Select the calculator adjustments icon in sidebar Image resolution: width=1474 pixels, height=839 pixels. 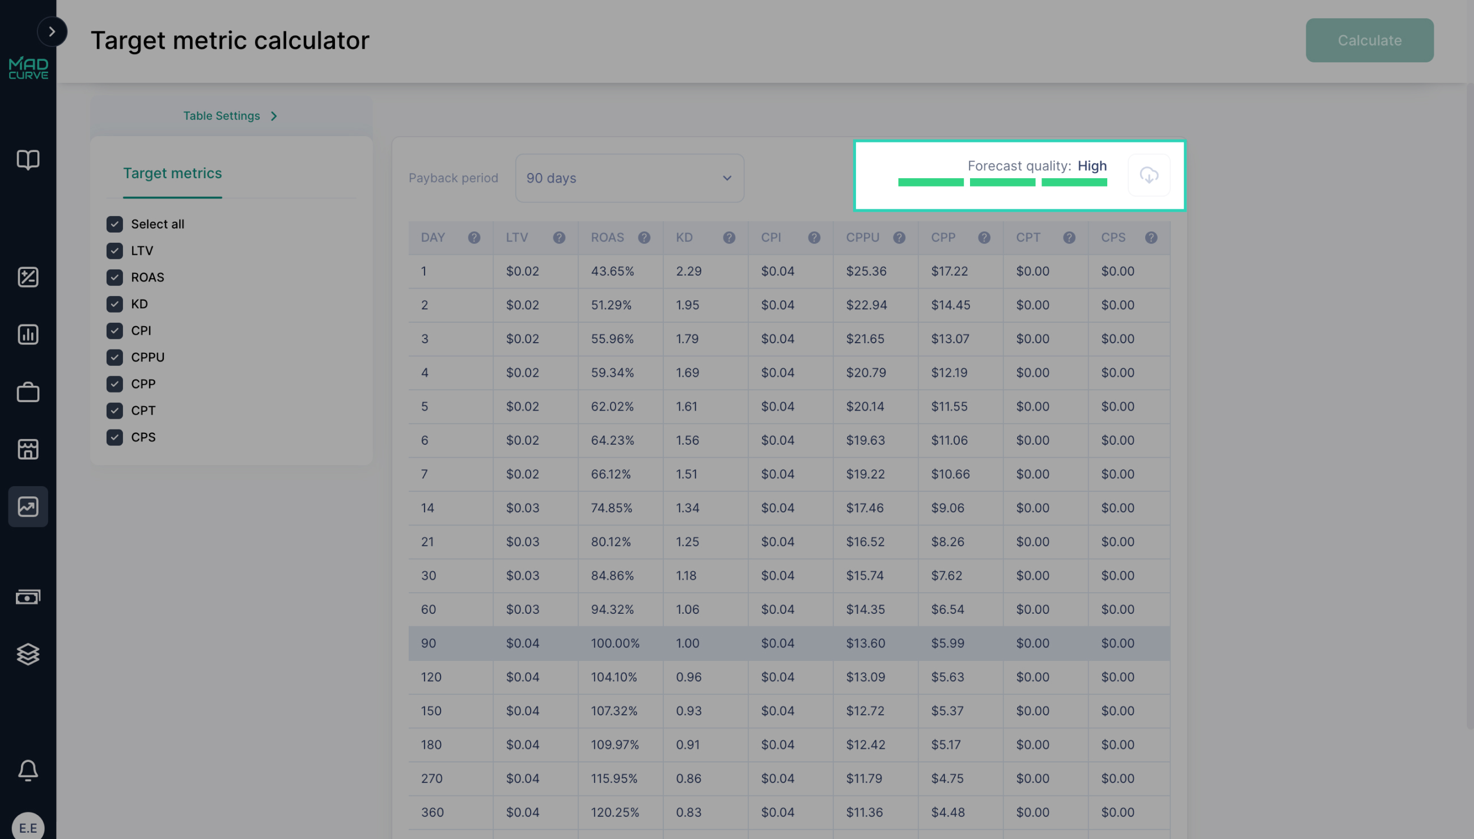[x=28, y=277]
